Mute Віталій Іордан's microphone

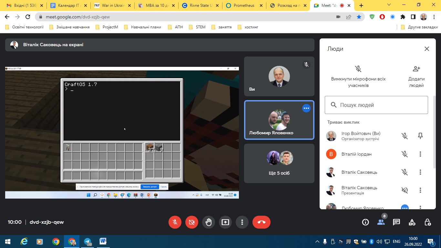(405, 154)
